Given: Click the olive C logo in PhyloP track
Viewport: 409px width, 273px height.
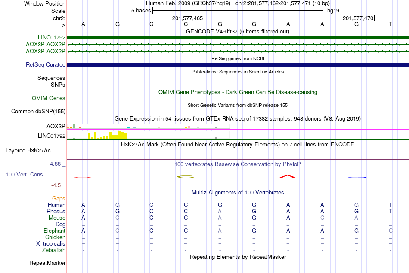Looking at the screenshot, I should point(186,177).
